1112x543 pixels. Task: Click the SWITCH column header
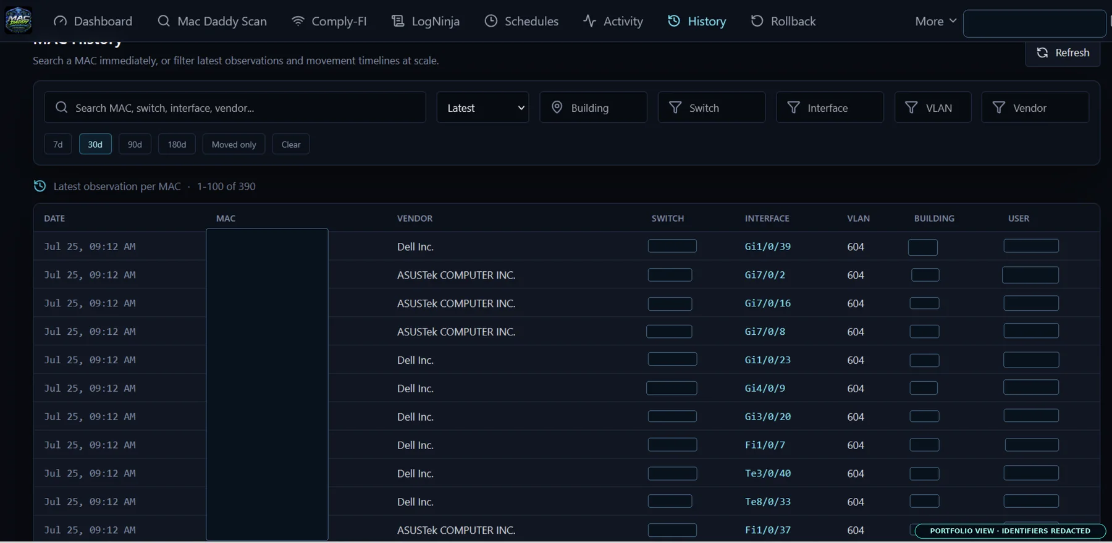tap(668, 219)
